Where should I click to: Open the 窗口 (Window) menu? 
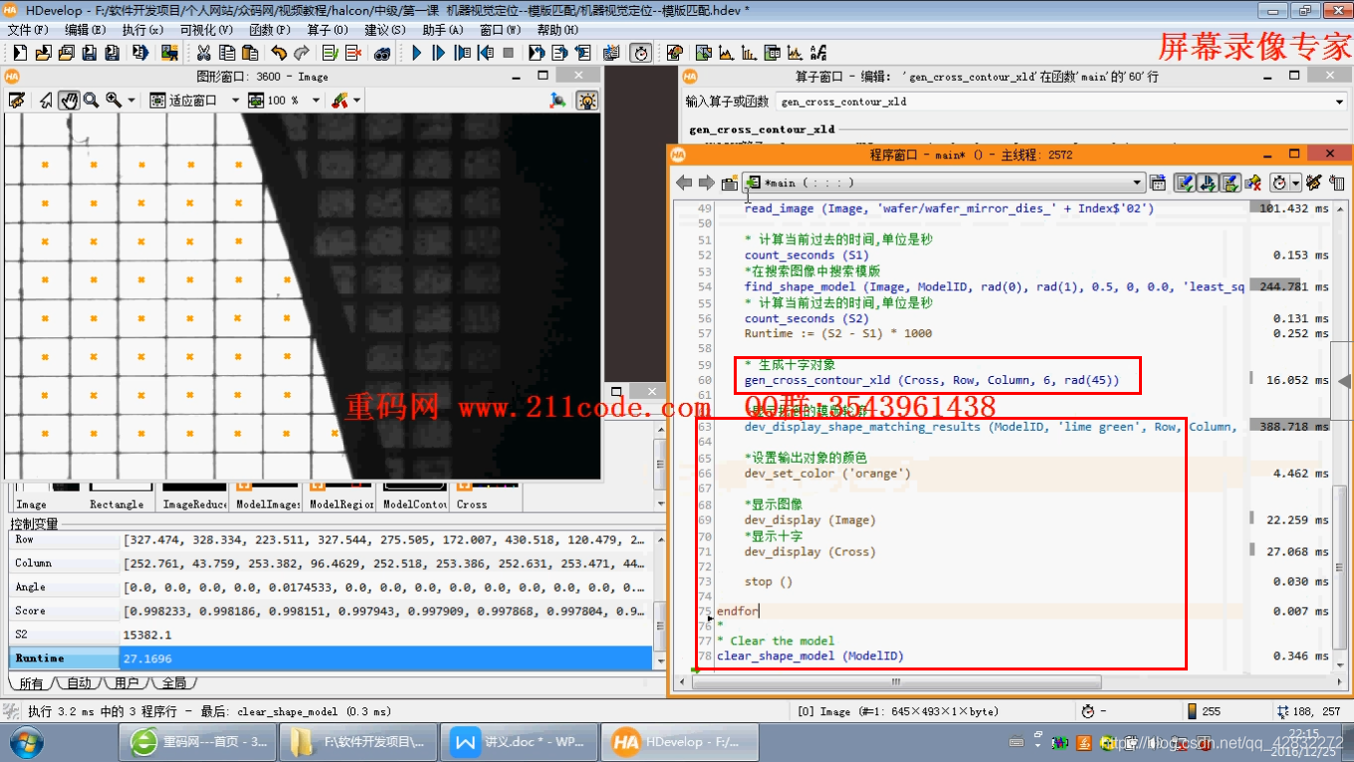(501, 30)
